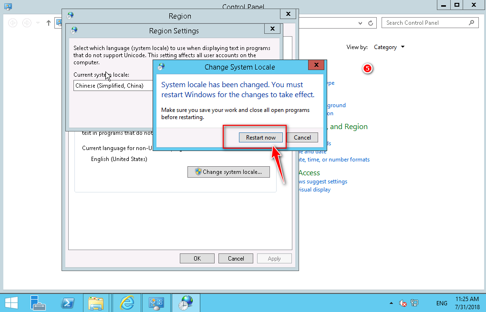Switch to Control Panel taskbar window

[156, 303]
